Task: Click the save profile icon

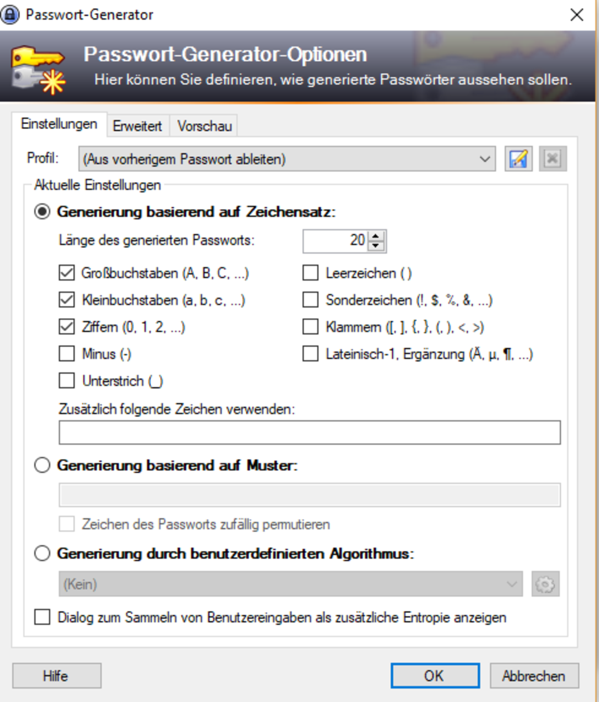Action: click(x=518, y=159)
